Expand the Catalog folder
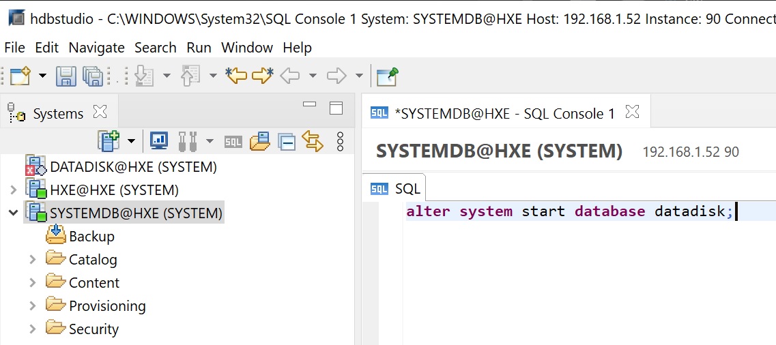 [x=32, y=260]
